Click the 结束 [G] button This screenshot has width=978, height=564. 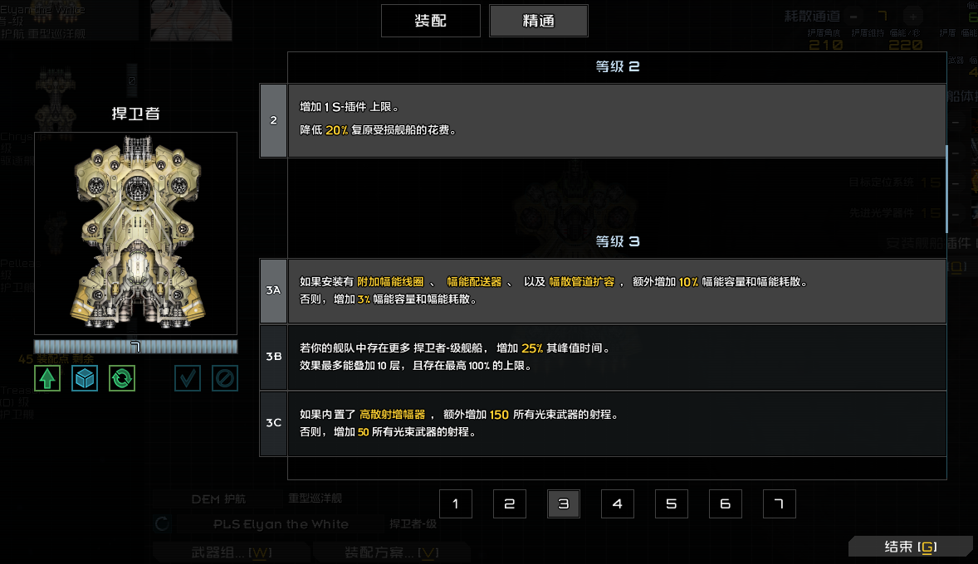coord(911,546)
